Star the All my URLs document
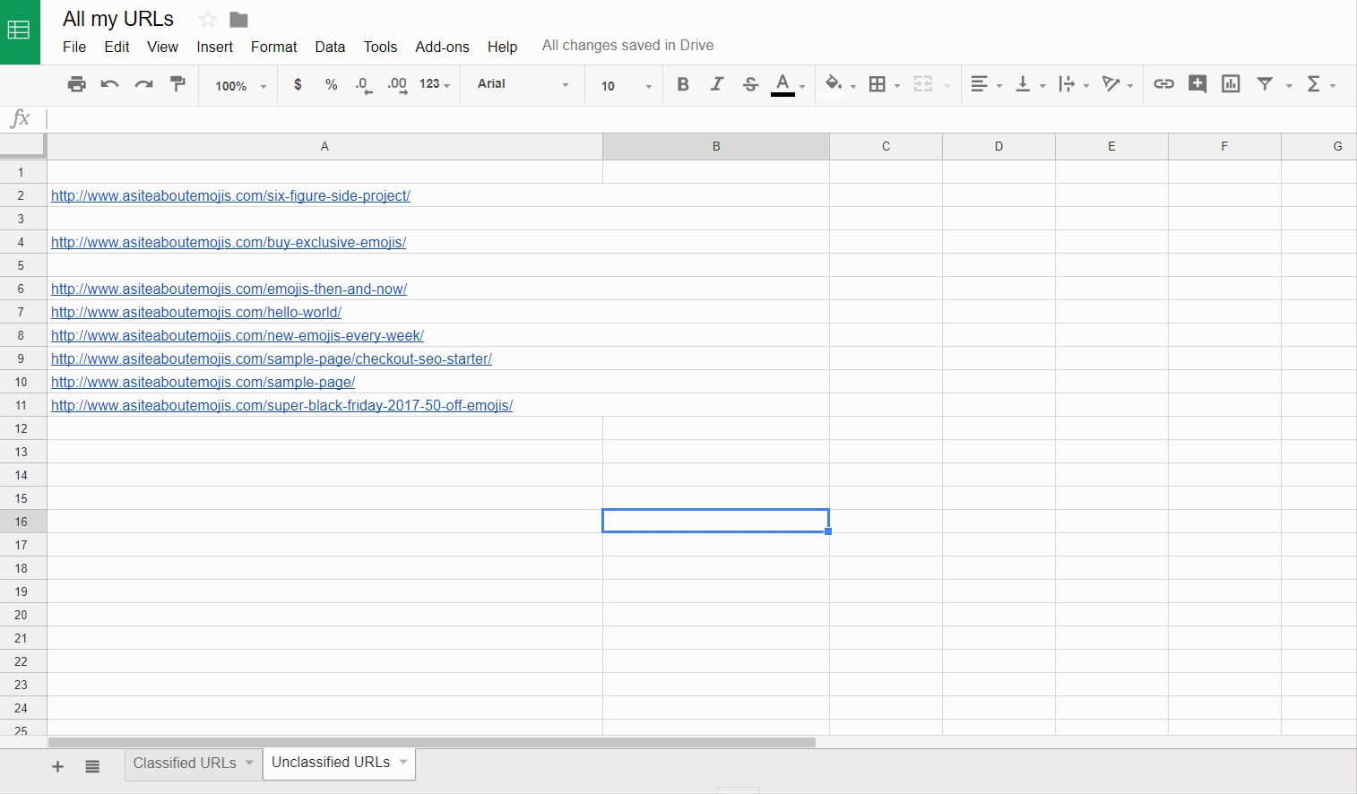Viewport: 1357px width, 794px height. pyautogui.click(x=208, y=20)
